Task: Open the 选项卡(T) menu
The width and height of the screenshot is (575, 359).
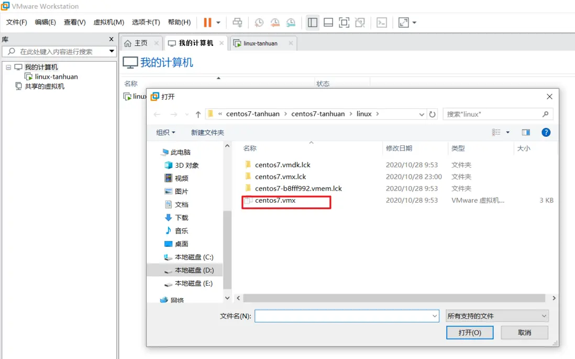Action: pos(146,22)
